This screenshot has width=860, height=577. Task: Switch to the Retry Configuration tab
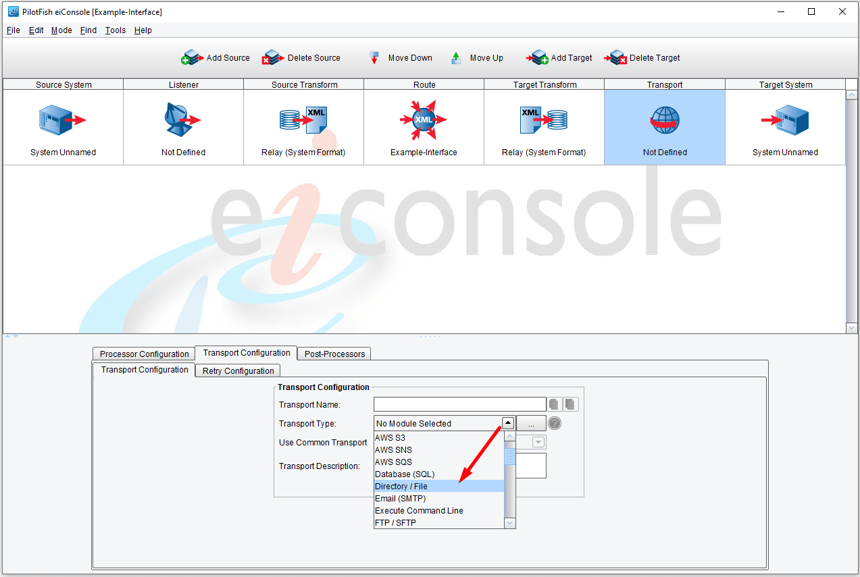click(238, 370)
